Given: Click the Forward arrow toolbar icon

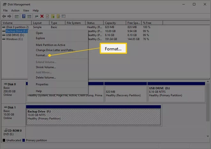Looking at the screenshot, I should coord(9,16).
